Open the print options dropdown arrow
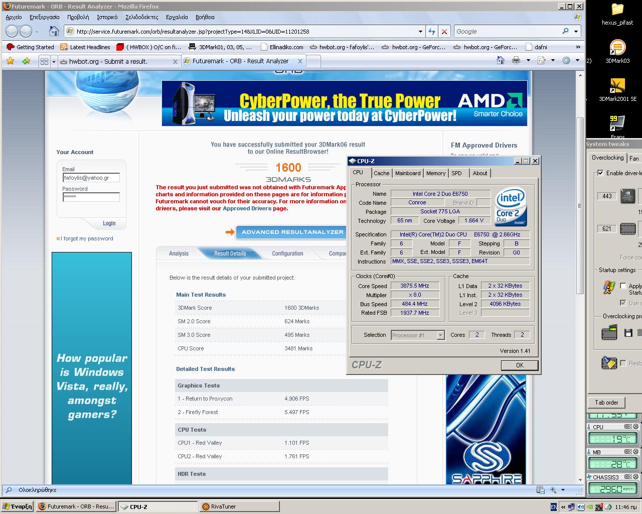Image resolution: width=642 pixels, height=514 pixels. (528, 60)
